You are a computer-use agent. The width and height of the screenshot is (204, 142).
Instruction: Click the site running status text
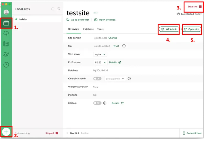[23, 133]
